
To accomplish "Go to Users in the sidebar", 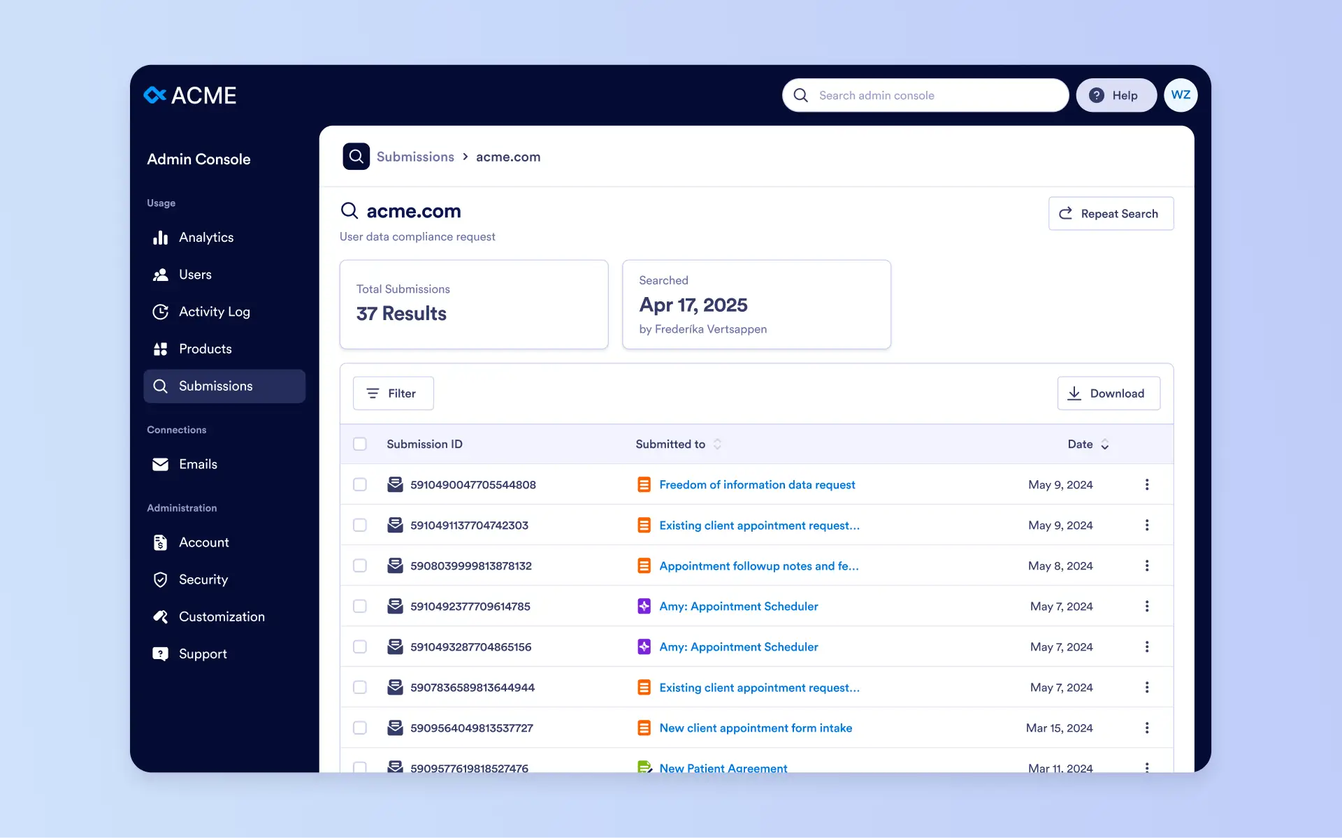I will (194, 275).
